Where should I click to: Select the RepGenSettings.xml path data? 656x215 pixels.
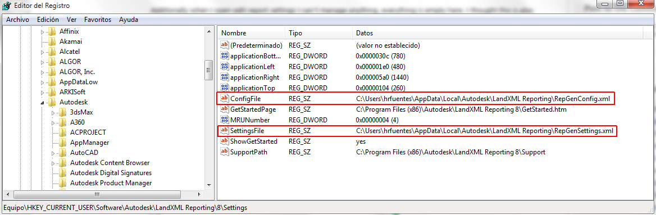pos(485,130)
